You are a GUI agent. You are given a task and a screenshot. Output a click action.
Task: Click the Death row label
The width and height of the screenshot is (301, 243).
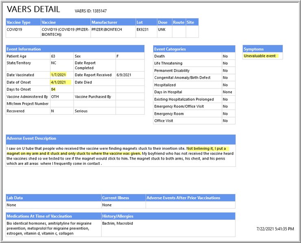[159, 56]
